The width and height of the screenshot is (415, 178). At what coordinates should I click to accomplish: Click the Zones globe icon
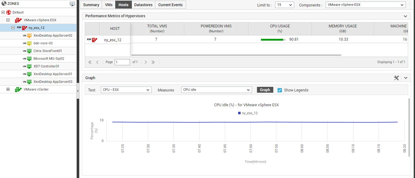(x=4, y=4)
